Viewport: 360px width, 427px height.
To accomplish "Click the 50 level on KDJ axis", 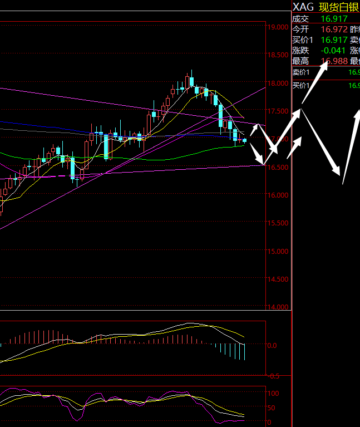I will point(272,408).
